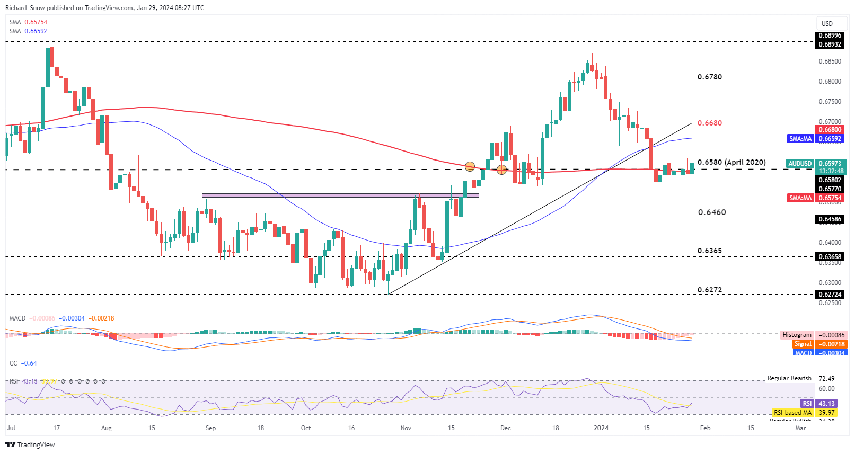Click the 0.68996 price label at top
The width and height of the screenshot is (855, 454).
pyautogui.click(x=830, y=35)
